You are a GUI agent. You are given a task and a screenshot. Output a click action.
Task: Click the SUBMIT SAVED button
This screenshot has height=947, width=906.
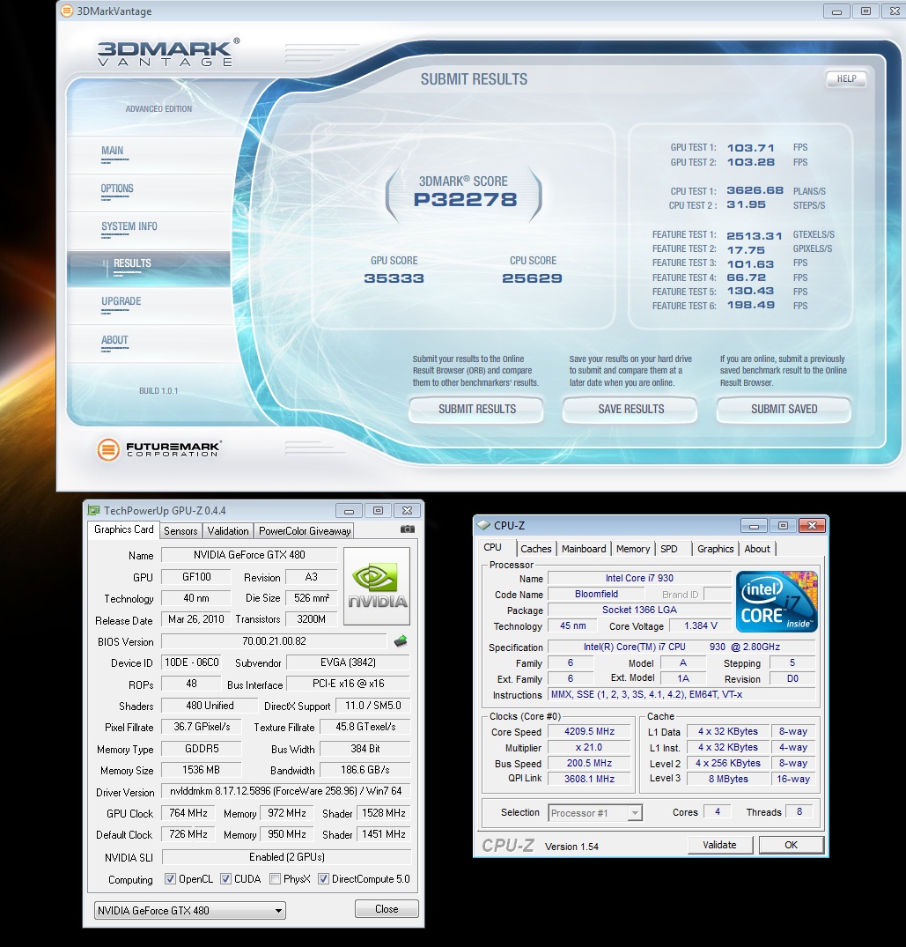[784, 409]
